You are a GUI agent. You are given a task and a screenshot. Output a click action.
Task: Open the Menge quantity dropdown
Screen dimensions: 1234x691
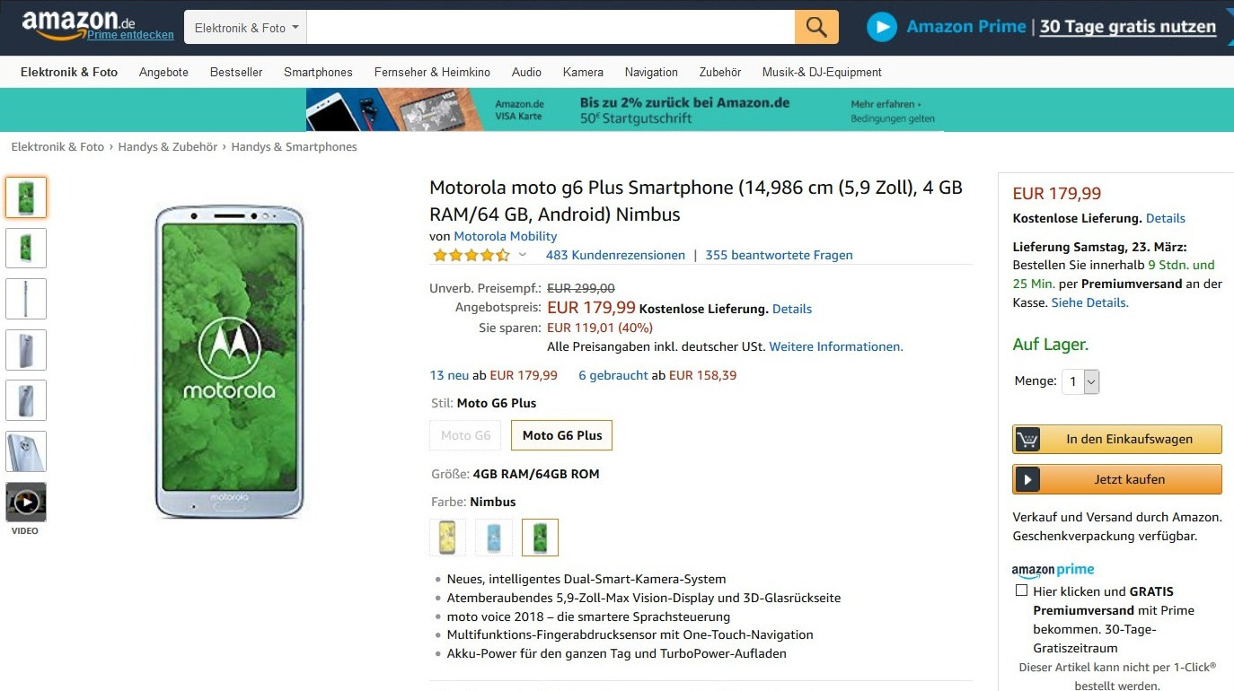click(x=1080, y=381)
